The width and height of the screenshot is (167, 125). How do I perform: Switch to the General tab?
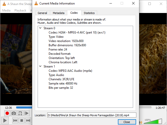42,13
